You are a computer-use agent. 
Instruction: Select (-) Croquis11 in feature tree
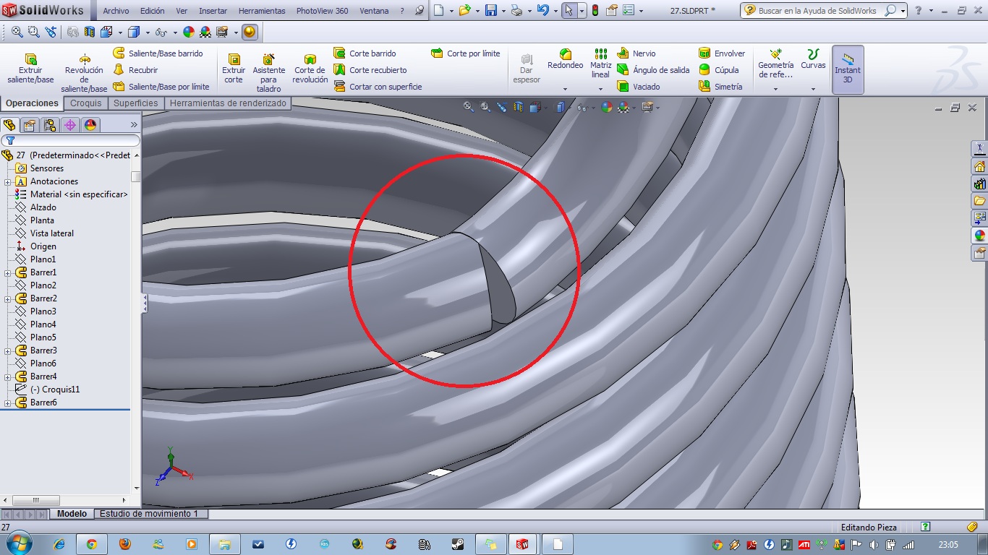[55, 390]
